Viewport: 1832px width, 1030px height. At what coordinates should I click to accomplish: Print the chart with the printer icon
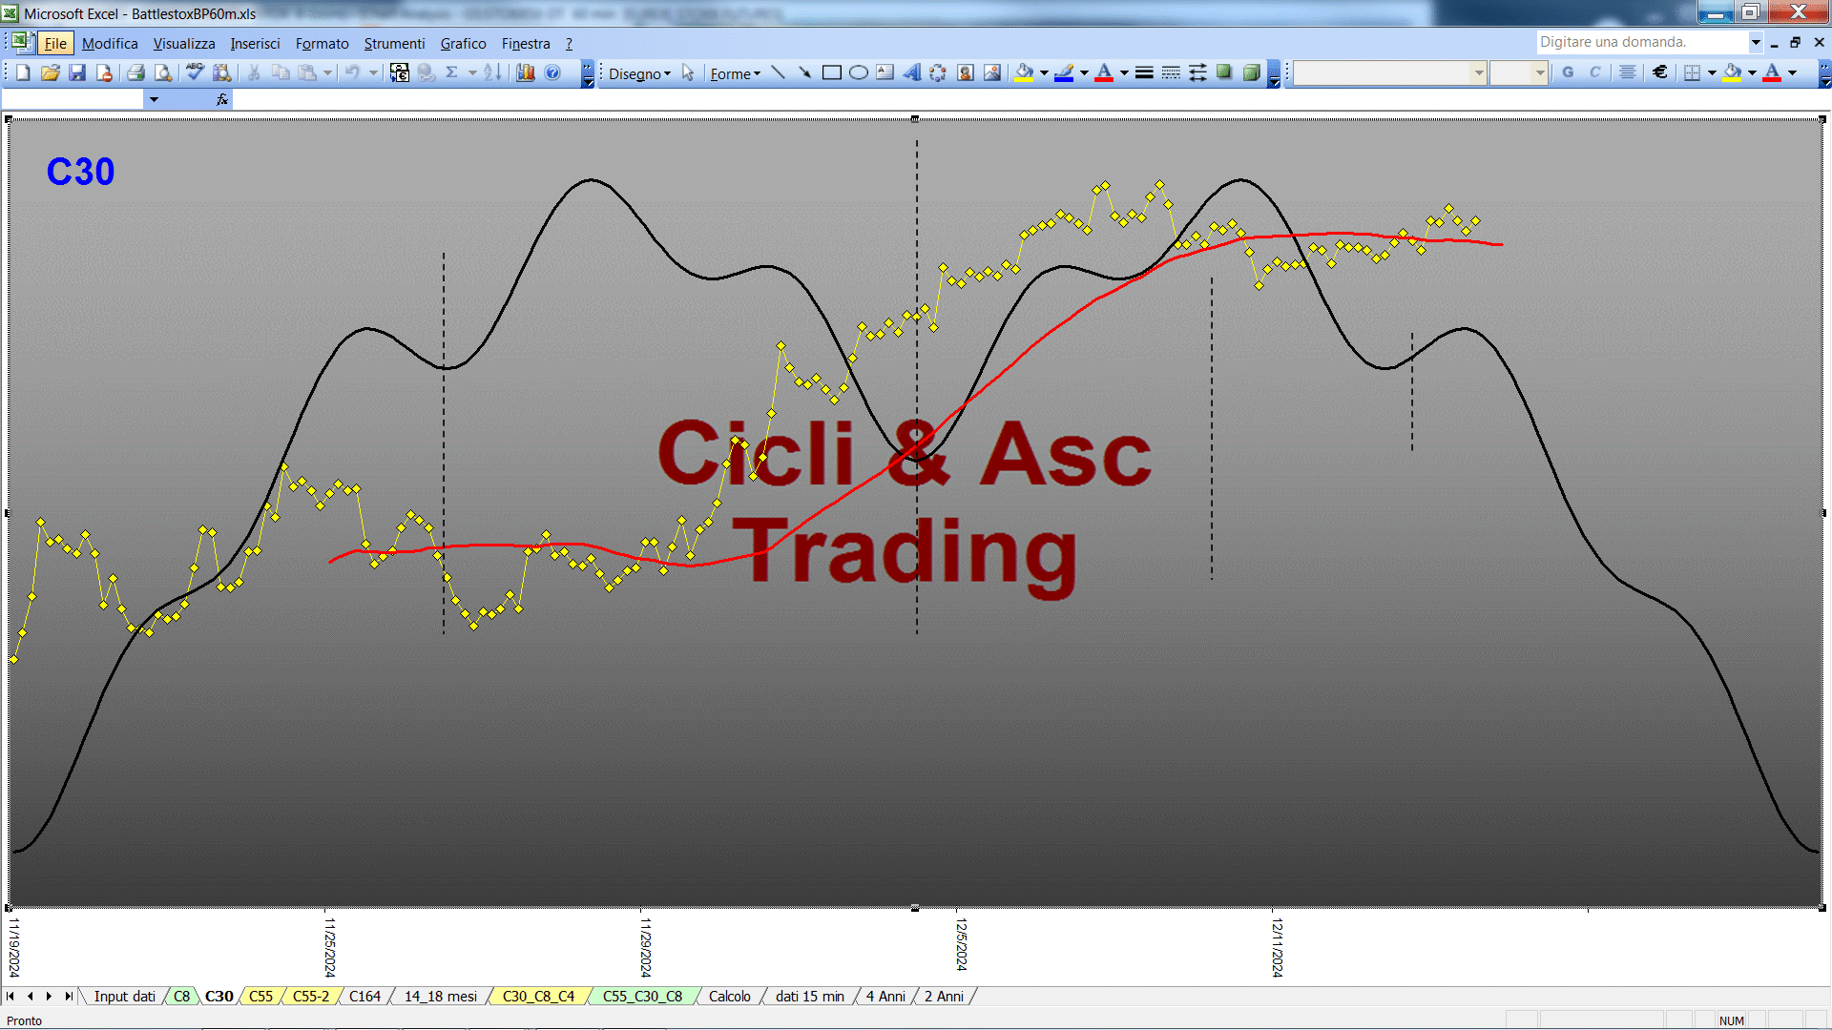pyautogui.click(x=136, y=72)
